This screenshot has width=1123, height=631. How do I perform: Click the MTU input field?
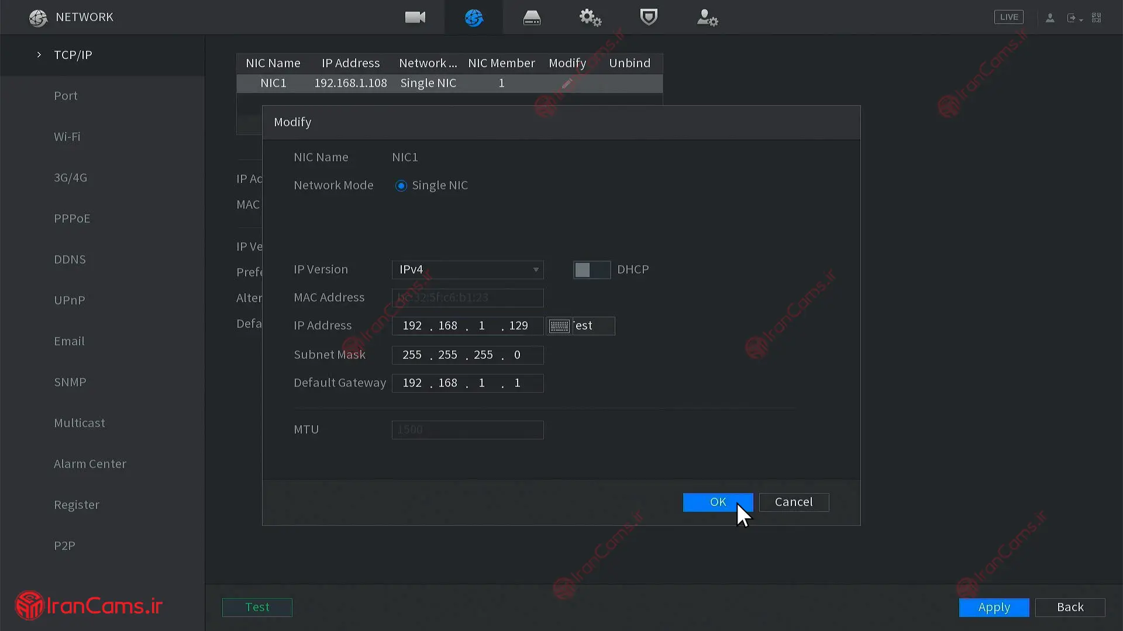(x=467, y=430)
